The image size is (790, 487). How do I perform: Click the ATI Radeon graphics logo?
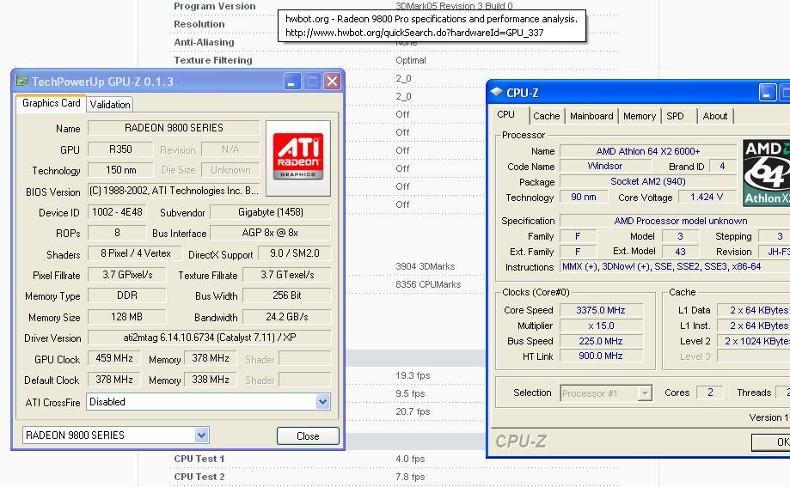click(297, 158)
